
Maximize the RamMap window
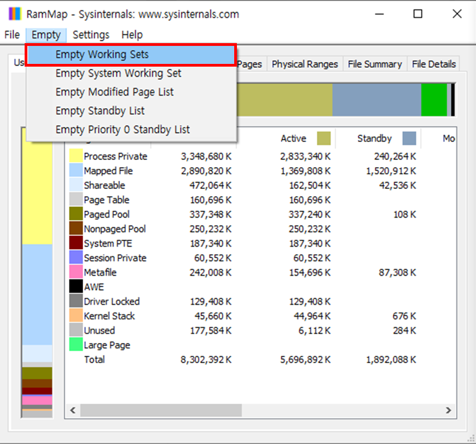[417, 14]
